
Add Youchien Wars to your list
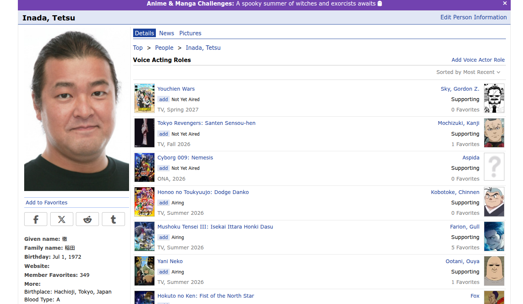(163, 99)
